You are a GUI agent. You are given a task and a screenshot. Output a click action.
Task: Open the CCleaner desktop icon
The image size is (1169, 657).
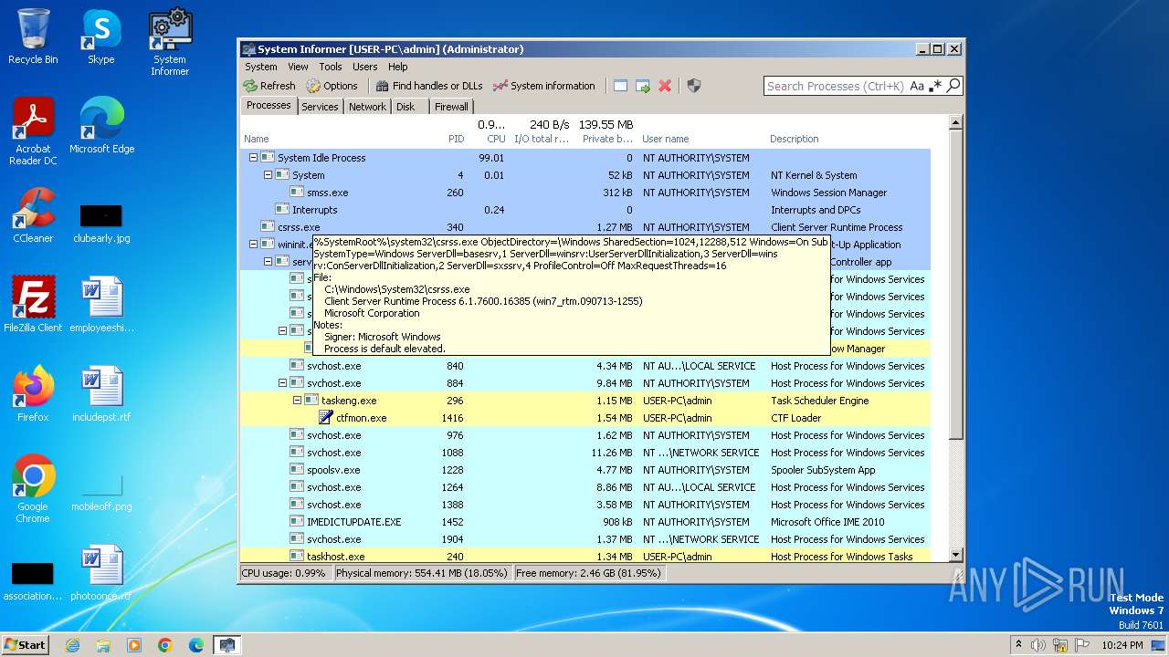click(33, 216)
